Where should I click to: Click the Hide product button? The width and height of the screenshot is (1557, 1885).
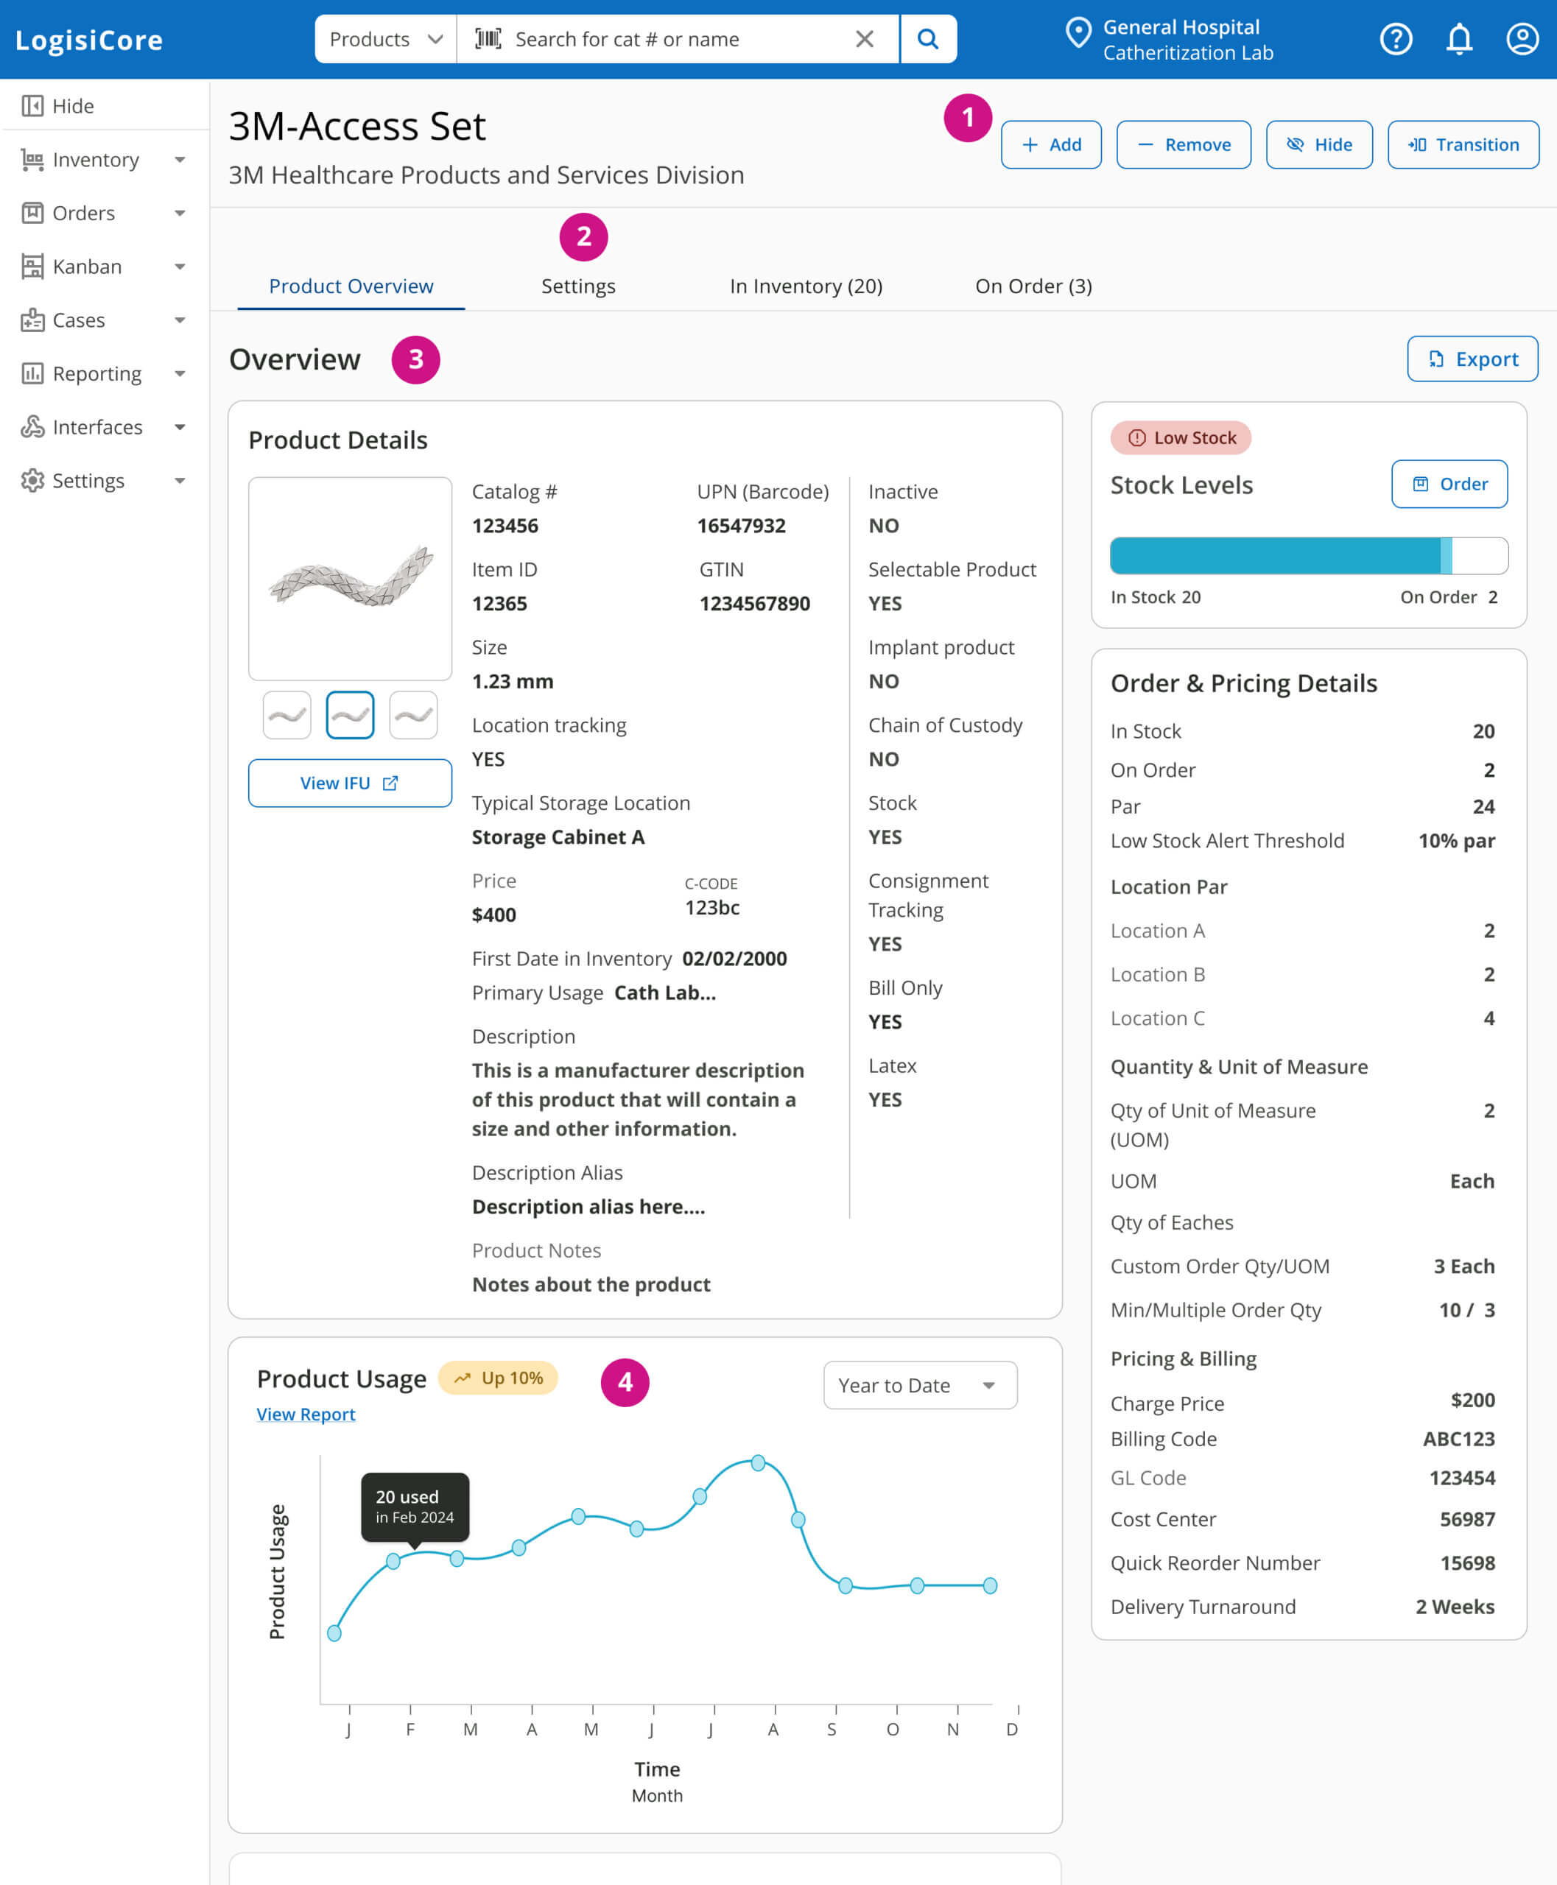(x=1319, y=144)
